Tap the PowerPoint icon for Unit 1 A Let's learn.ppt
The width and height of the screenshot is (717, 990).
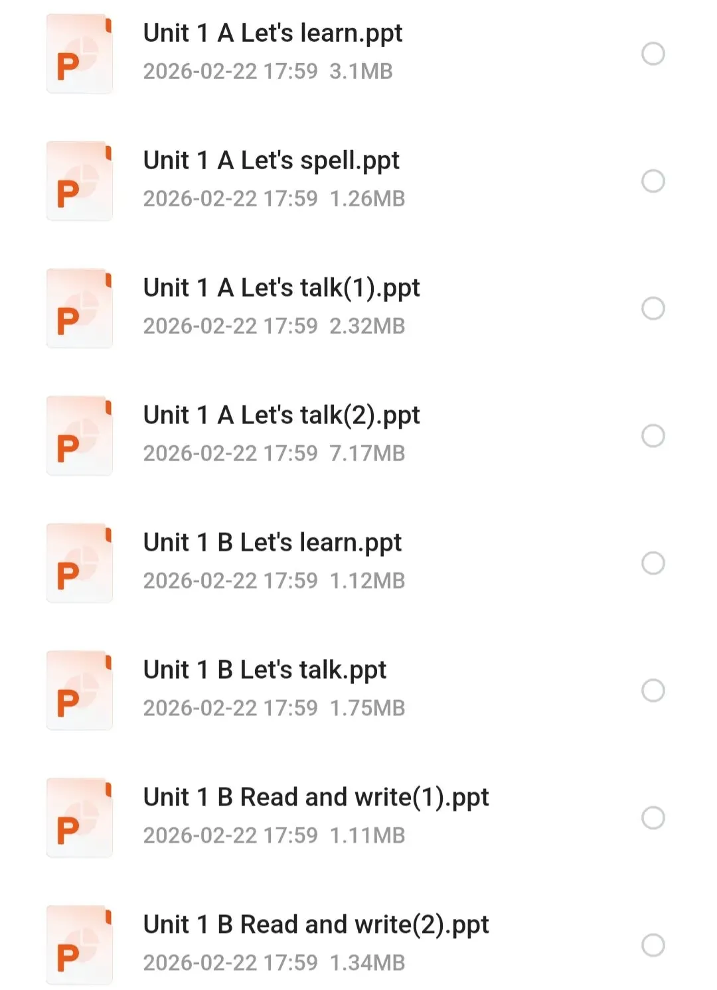click(x=80, y=54)
